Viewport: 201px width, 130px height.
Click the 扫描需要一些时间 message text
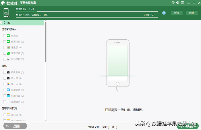tap(125, 110)
